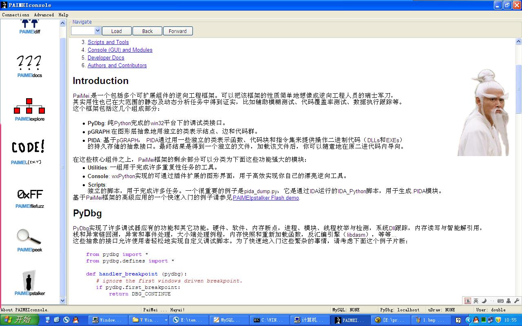This screenshot has width=522, height=326.
Task: Switch to the '1.bmp ...' taskbar window
Action: point(430,320)
